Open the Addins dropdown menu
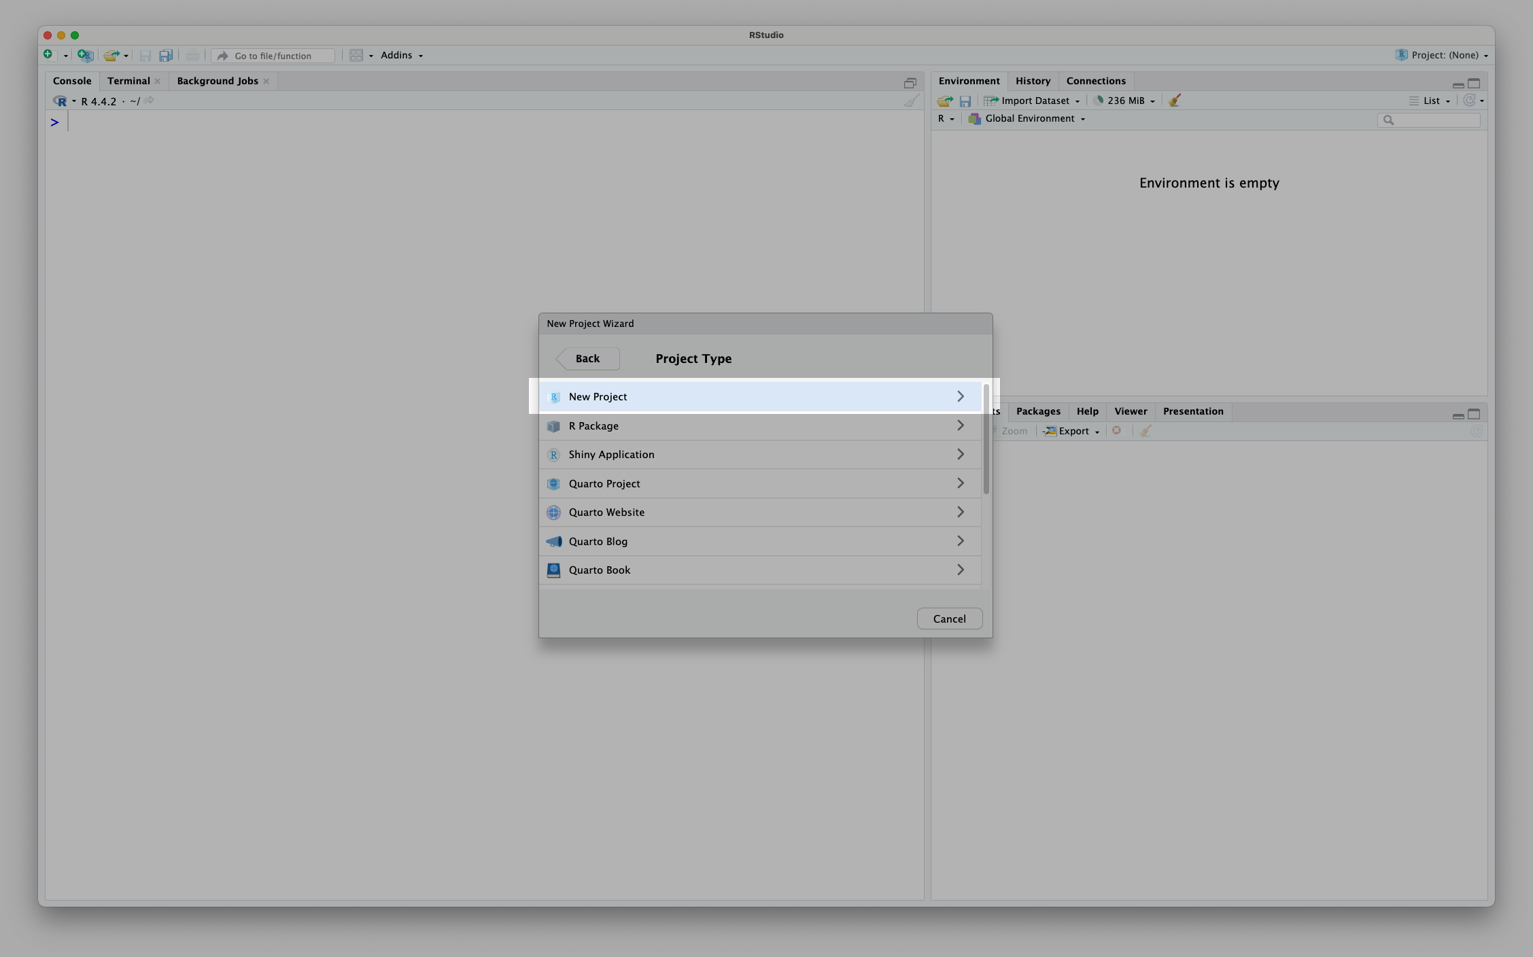The image size is (1533, 957). click(x=401, y=56)
